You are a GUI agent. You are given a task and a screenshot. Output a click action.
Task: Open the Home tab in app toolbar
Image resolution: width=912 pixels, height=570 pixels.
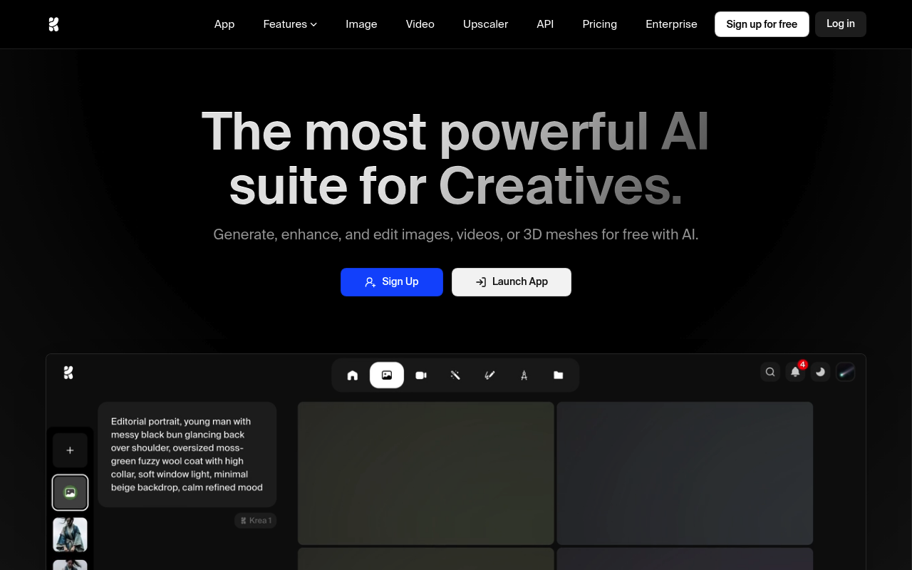pos(353,375)
